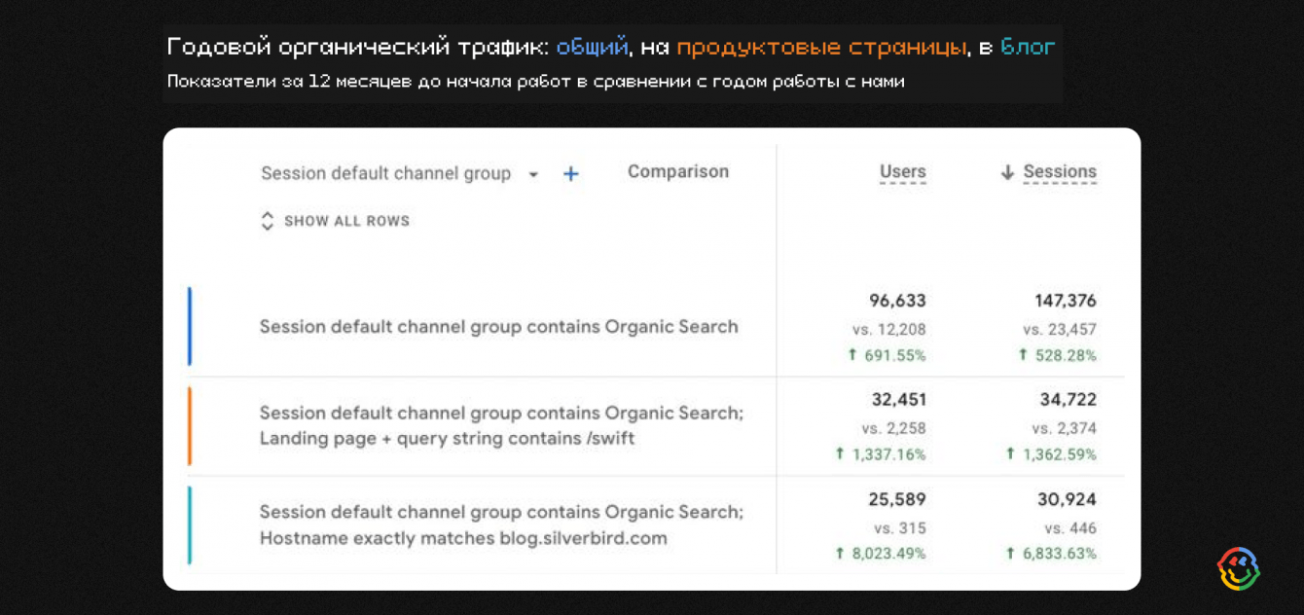Image resolution: width=1304 pixels, height=615 pixels.
Task: Click the blue word "общий" in the title
Action: point(592,47)
